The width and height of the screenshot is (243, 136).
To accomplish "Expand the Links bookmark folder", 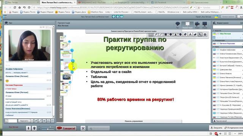I will (x=108, y=12).
